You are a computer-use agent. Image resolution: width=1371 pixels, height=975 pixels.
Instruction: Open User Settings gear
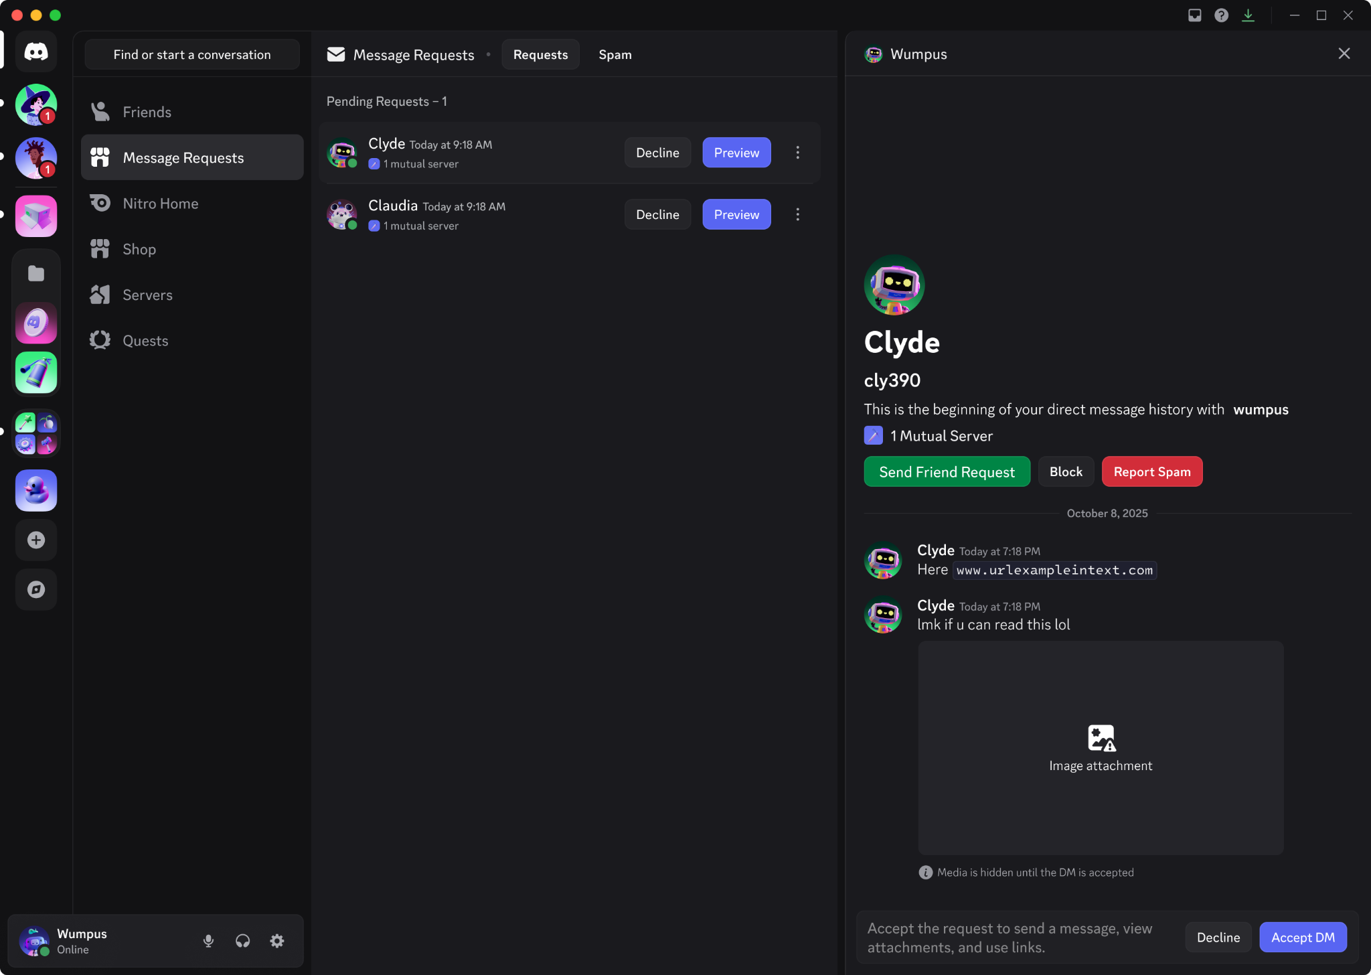276,941
